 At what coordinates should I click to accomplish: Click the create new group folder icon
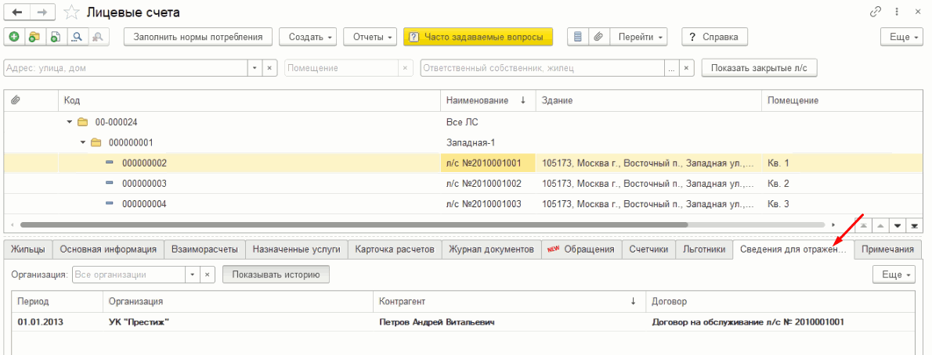click(x=34, y=37)
